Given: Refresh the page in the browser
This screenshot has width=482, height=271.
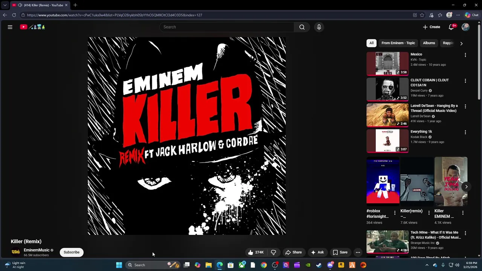Looking at the screenshot, I should pos(14,15).
